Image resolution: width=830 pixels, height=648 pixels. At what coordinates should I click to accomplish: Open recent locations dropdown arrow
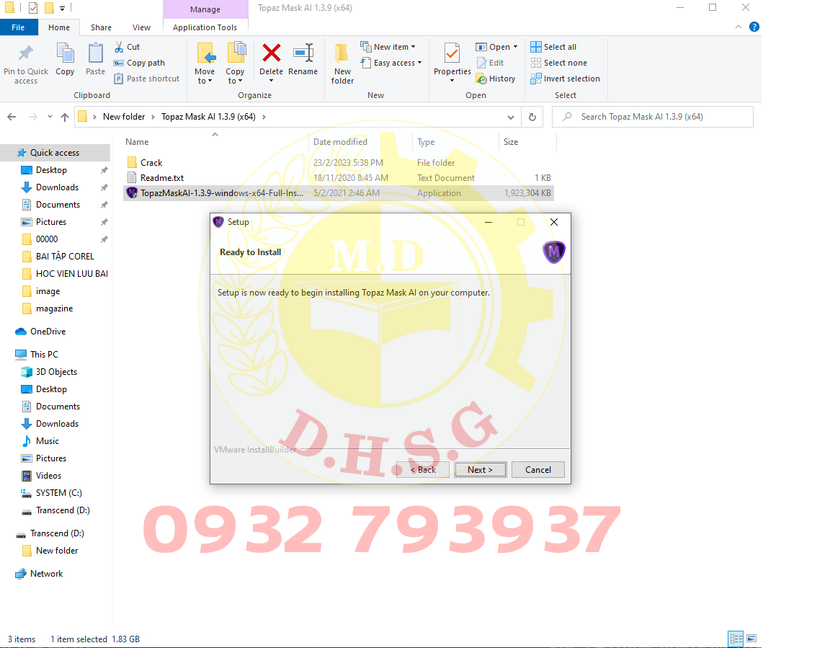50,117
